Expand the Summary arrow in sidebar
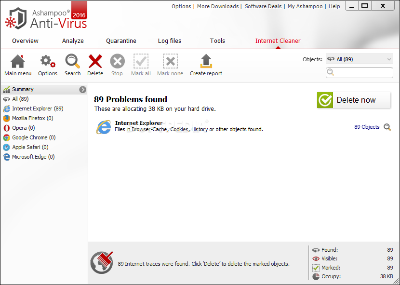400x285 pixels. pyautogui.click(x=83, y=89)
